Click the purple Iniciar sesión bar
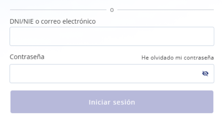This screenshot has width=223, height=134. (111, 102)
